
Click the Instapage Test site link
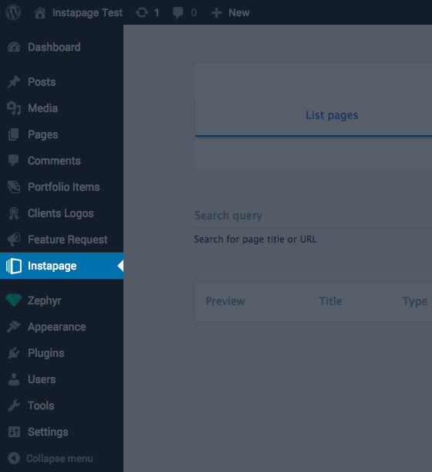[x=87, y=13]
